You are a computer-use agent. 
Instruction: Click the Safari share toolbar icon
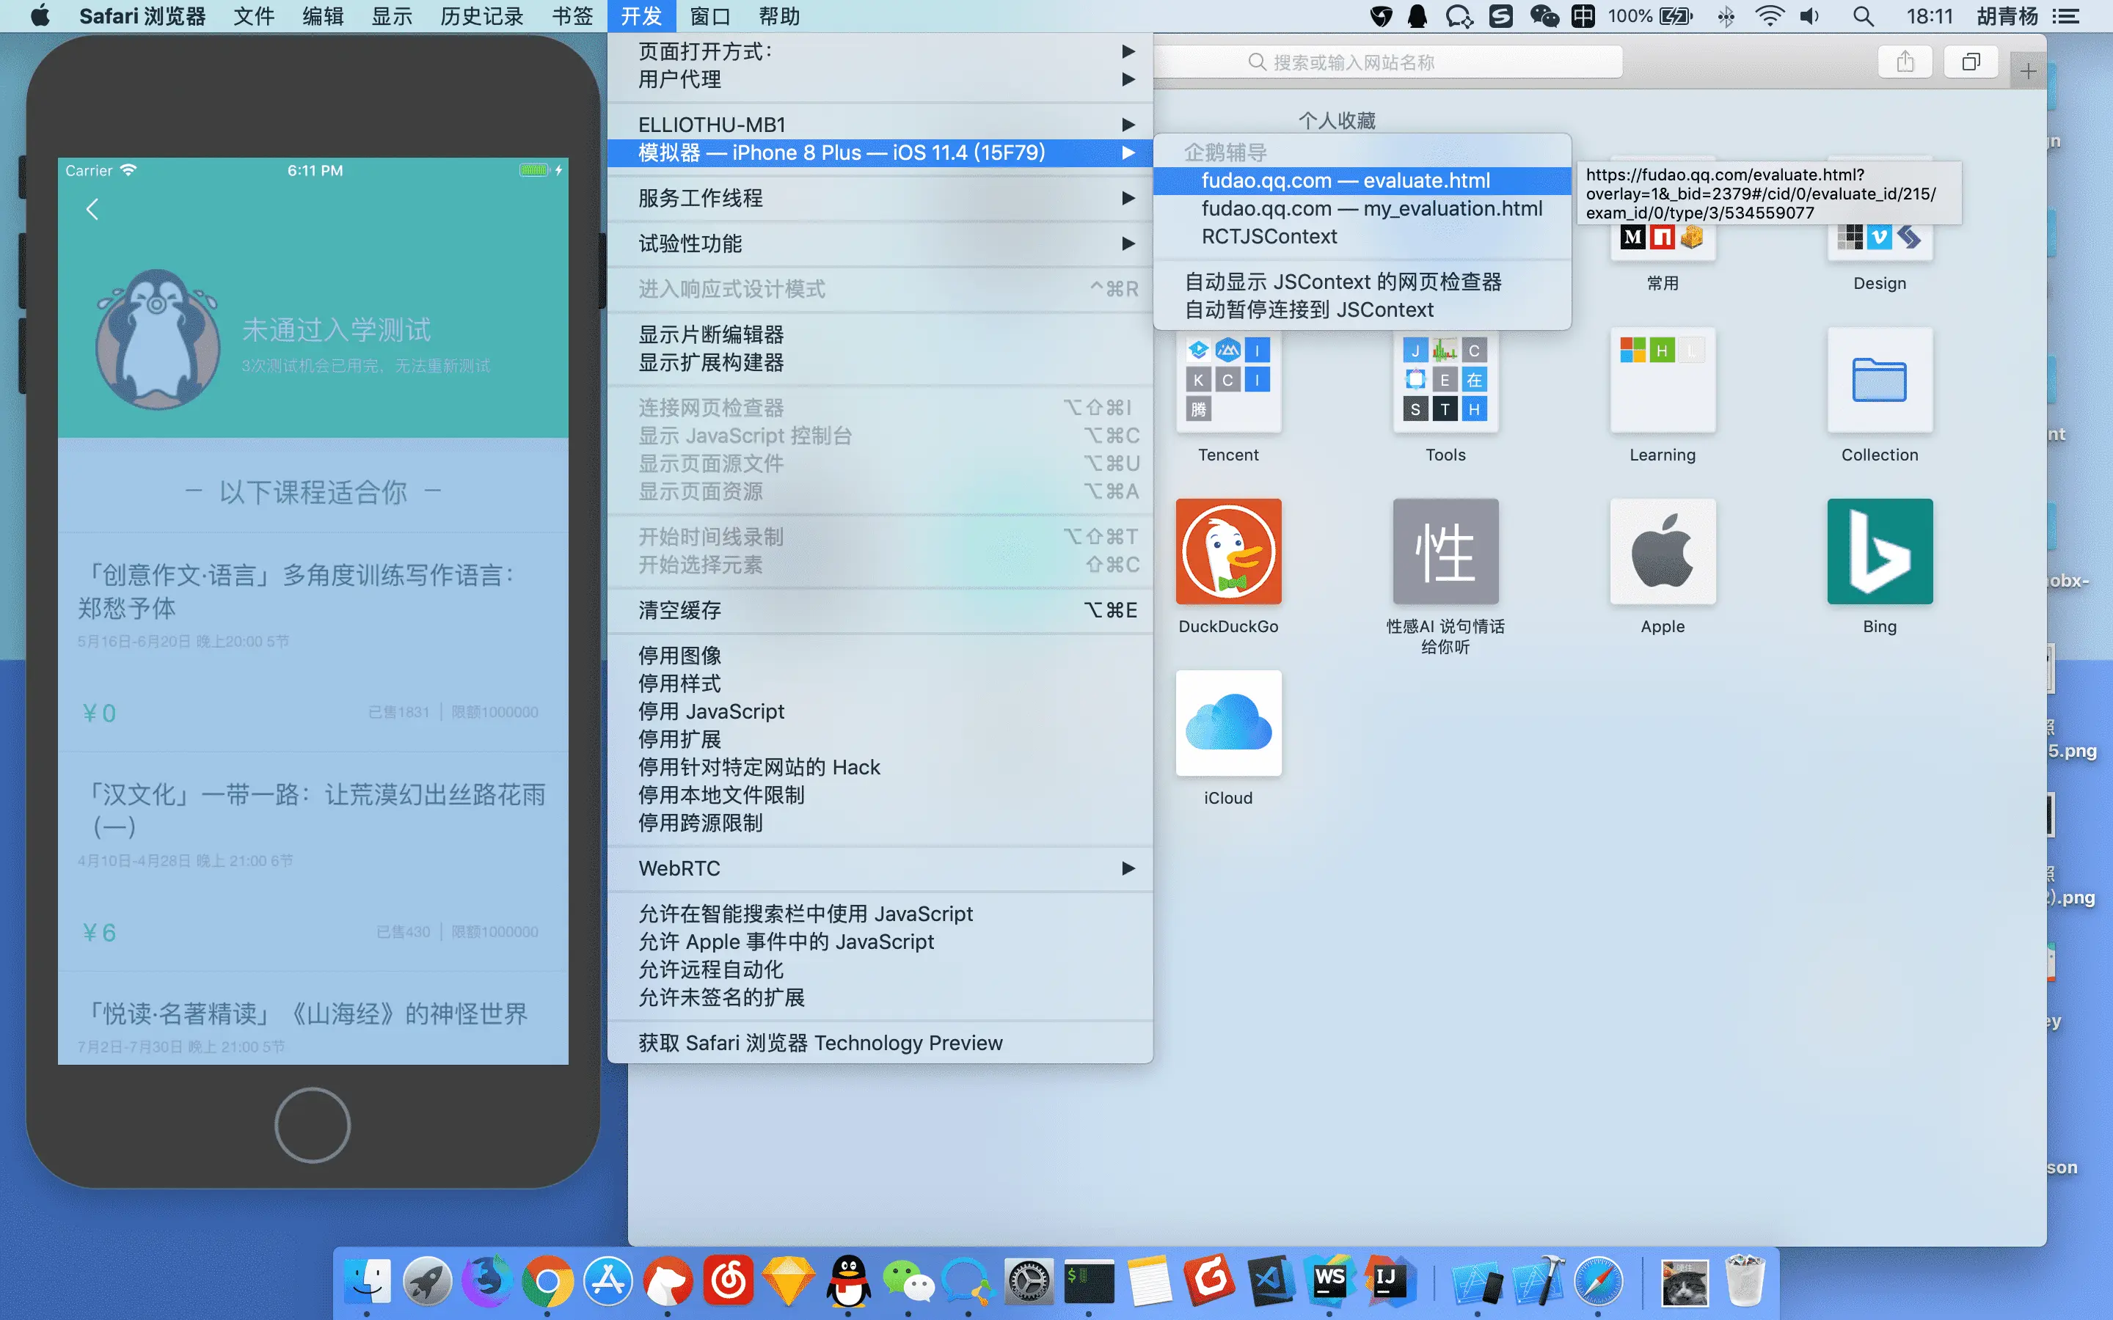click(1905, 62)
